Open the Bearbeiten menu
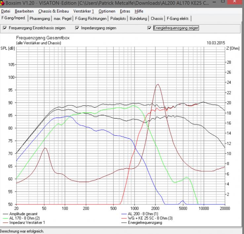The height and width of the screenshot is (234, 244). pos(24,11)
